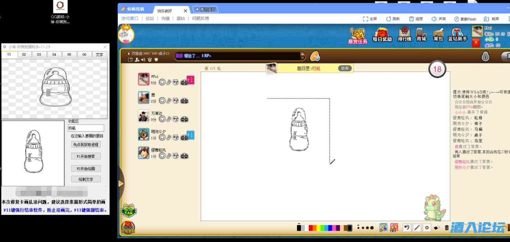Click the orange side panel arrow
Image resolution: width=510 pixels, height=242 pixels.
[121, 184]
